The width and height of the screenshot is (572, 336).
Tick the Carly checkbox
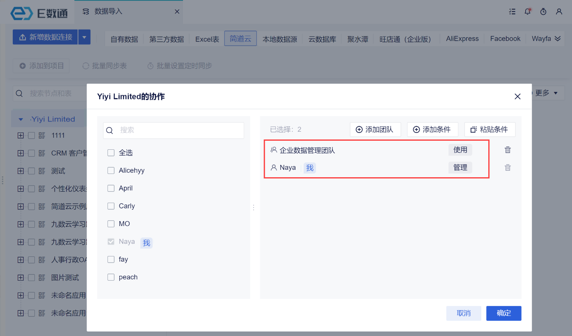111,206
